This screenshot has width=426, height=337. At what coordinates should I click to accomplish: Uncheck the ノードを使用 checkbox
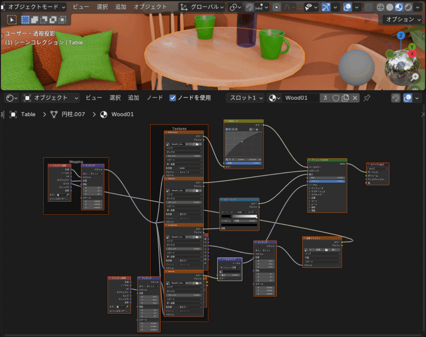pos(173,98)
